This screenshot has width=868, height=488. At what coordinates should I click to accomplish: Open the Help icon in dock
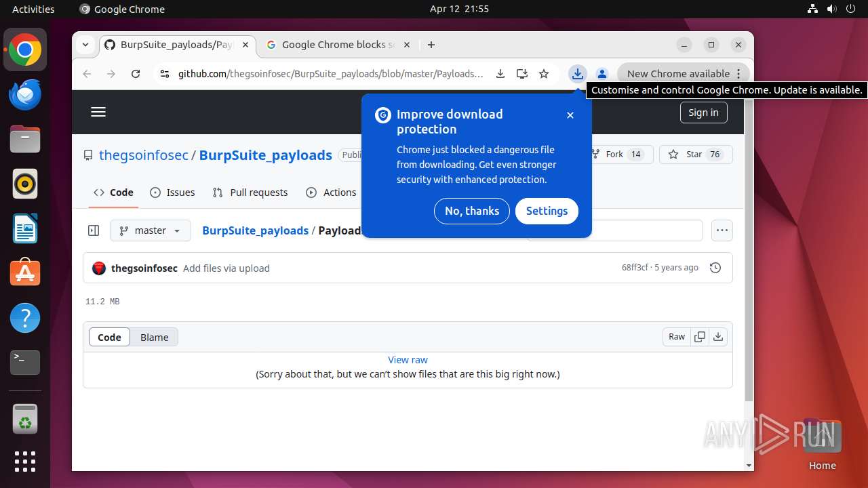25,318
